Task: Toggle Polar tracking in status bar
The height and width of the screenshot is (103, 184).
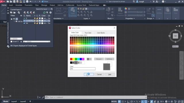Action: coord(132,102)
